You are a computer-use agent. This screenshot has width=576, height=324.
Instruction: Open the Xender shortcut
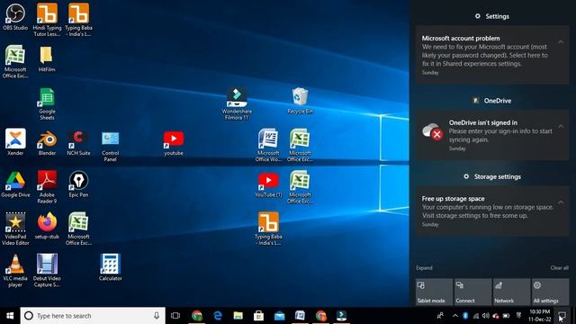15,142
